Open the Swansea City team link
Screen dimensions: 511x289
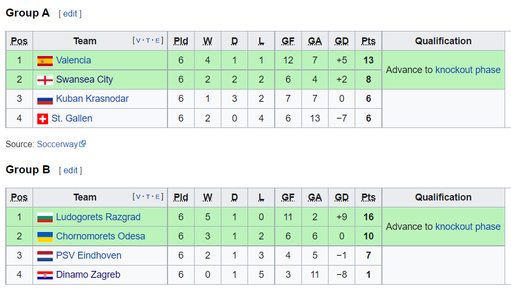(x=84, y=79)
